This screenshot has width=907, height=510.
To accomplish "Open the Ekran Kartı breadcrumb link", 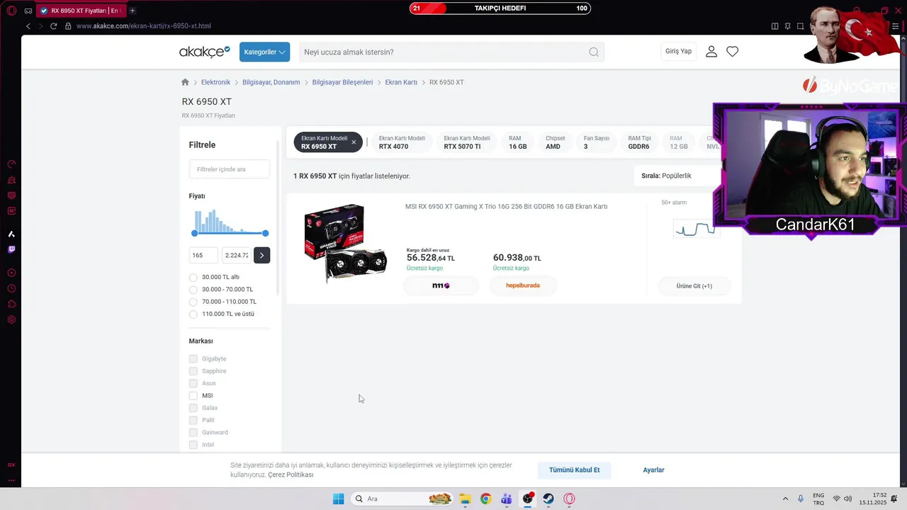I will point(401,82).
